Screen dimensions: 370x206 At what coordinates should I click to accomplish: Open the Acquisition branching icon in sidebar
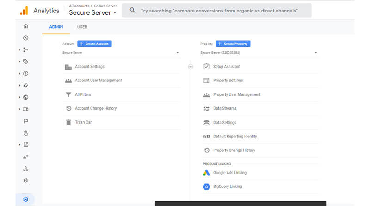pyautogui.click(x=26, y=50)
